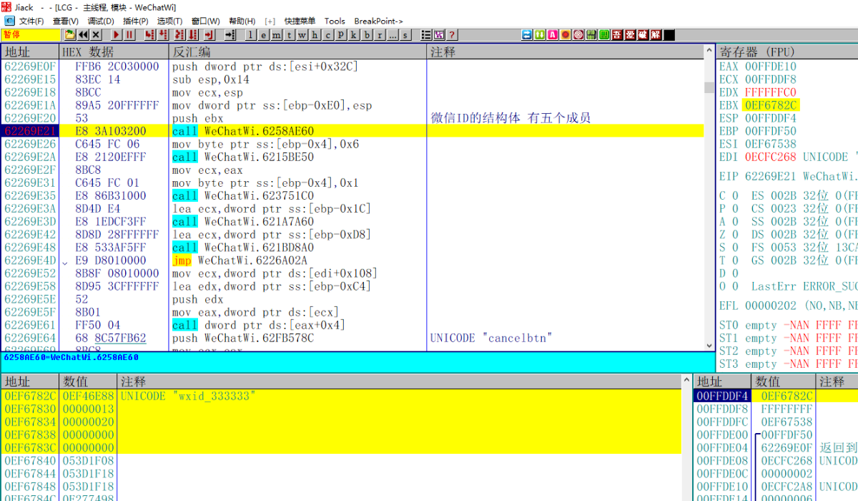Click the blue arrows plugin icon

(x=527, y=34)
